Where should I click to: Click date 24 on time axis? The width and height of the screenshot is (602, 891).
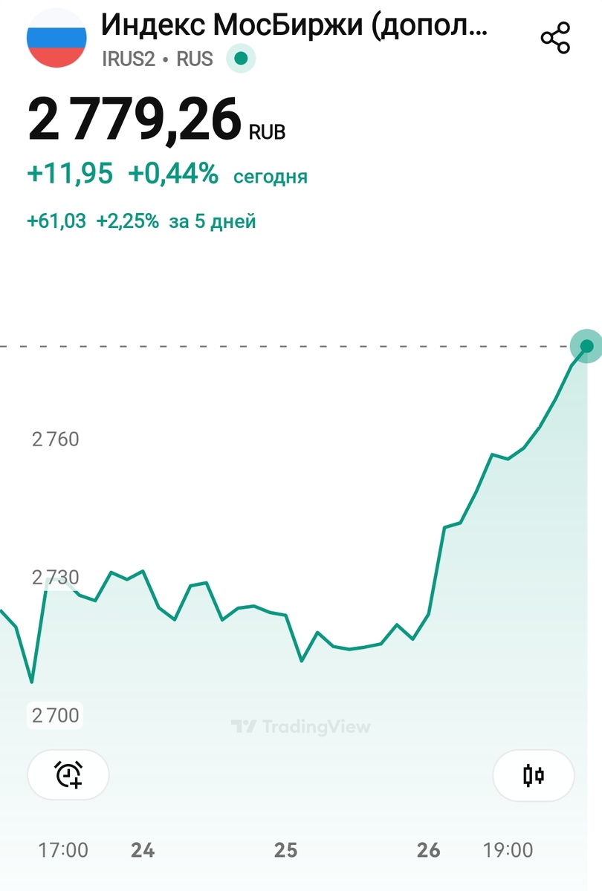click(142, 849)
